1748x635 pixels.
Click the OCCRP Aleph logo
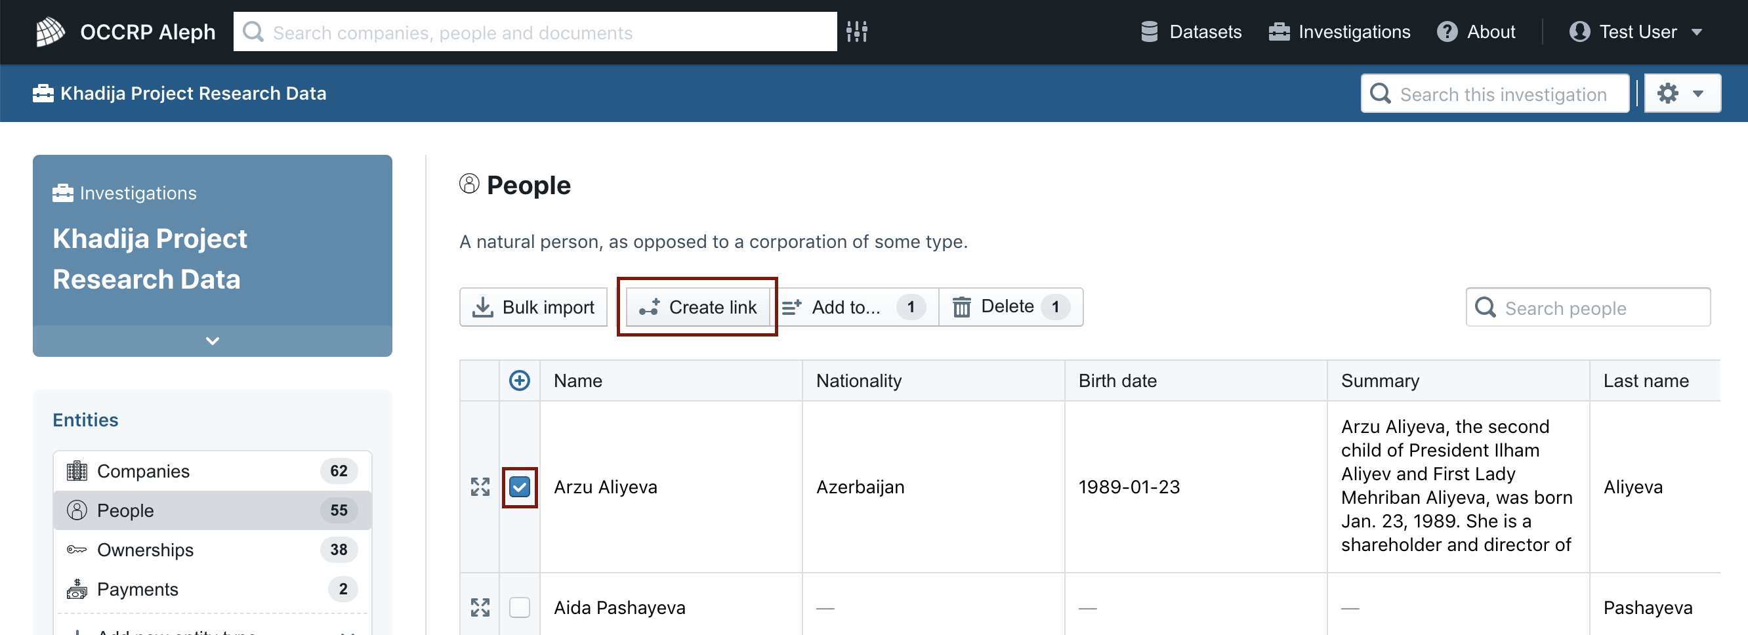51,32
